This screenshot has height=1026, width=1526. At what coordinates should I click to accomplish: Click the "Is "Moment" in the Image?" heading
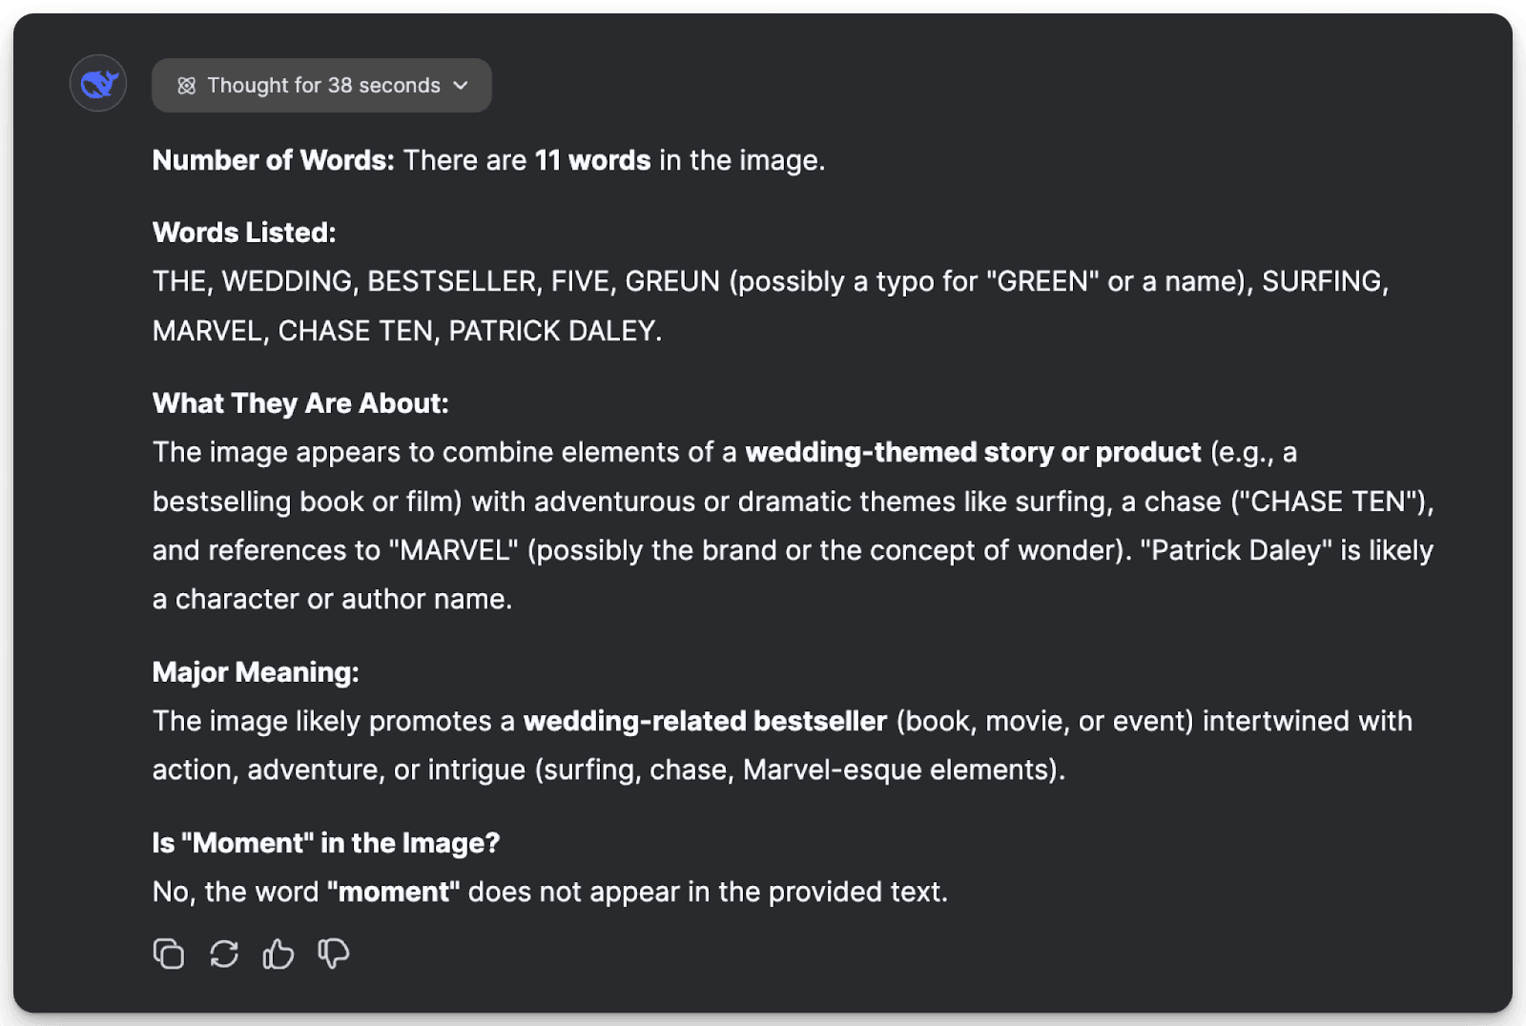[326, 843]
